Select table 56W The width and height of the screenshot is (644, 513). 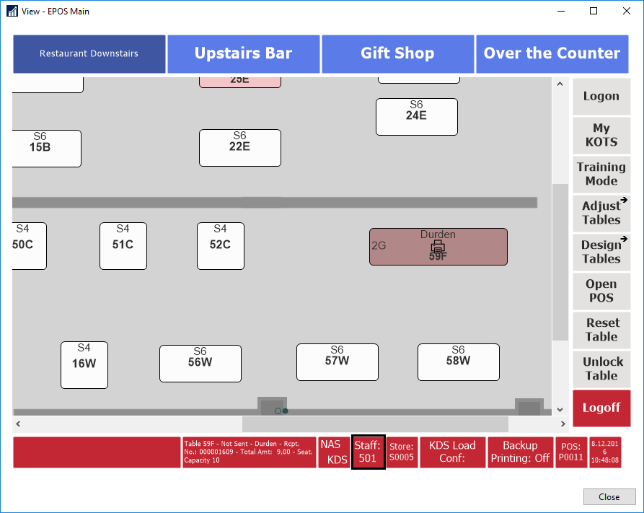coord(200,364)
